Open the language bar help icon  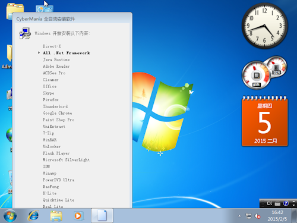pyautogui.click(x=286, y=203)
